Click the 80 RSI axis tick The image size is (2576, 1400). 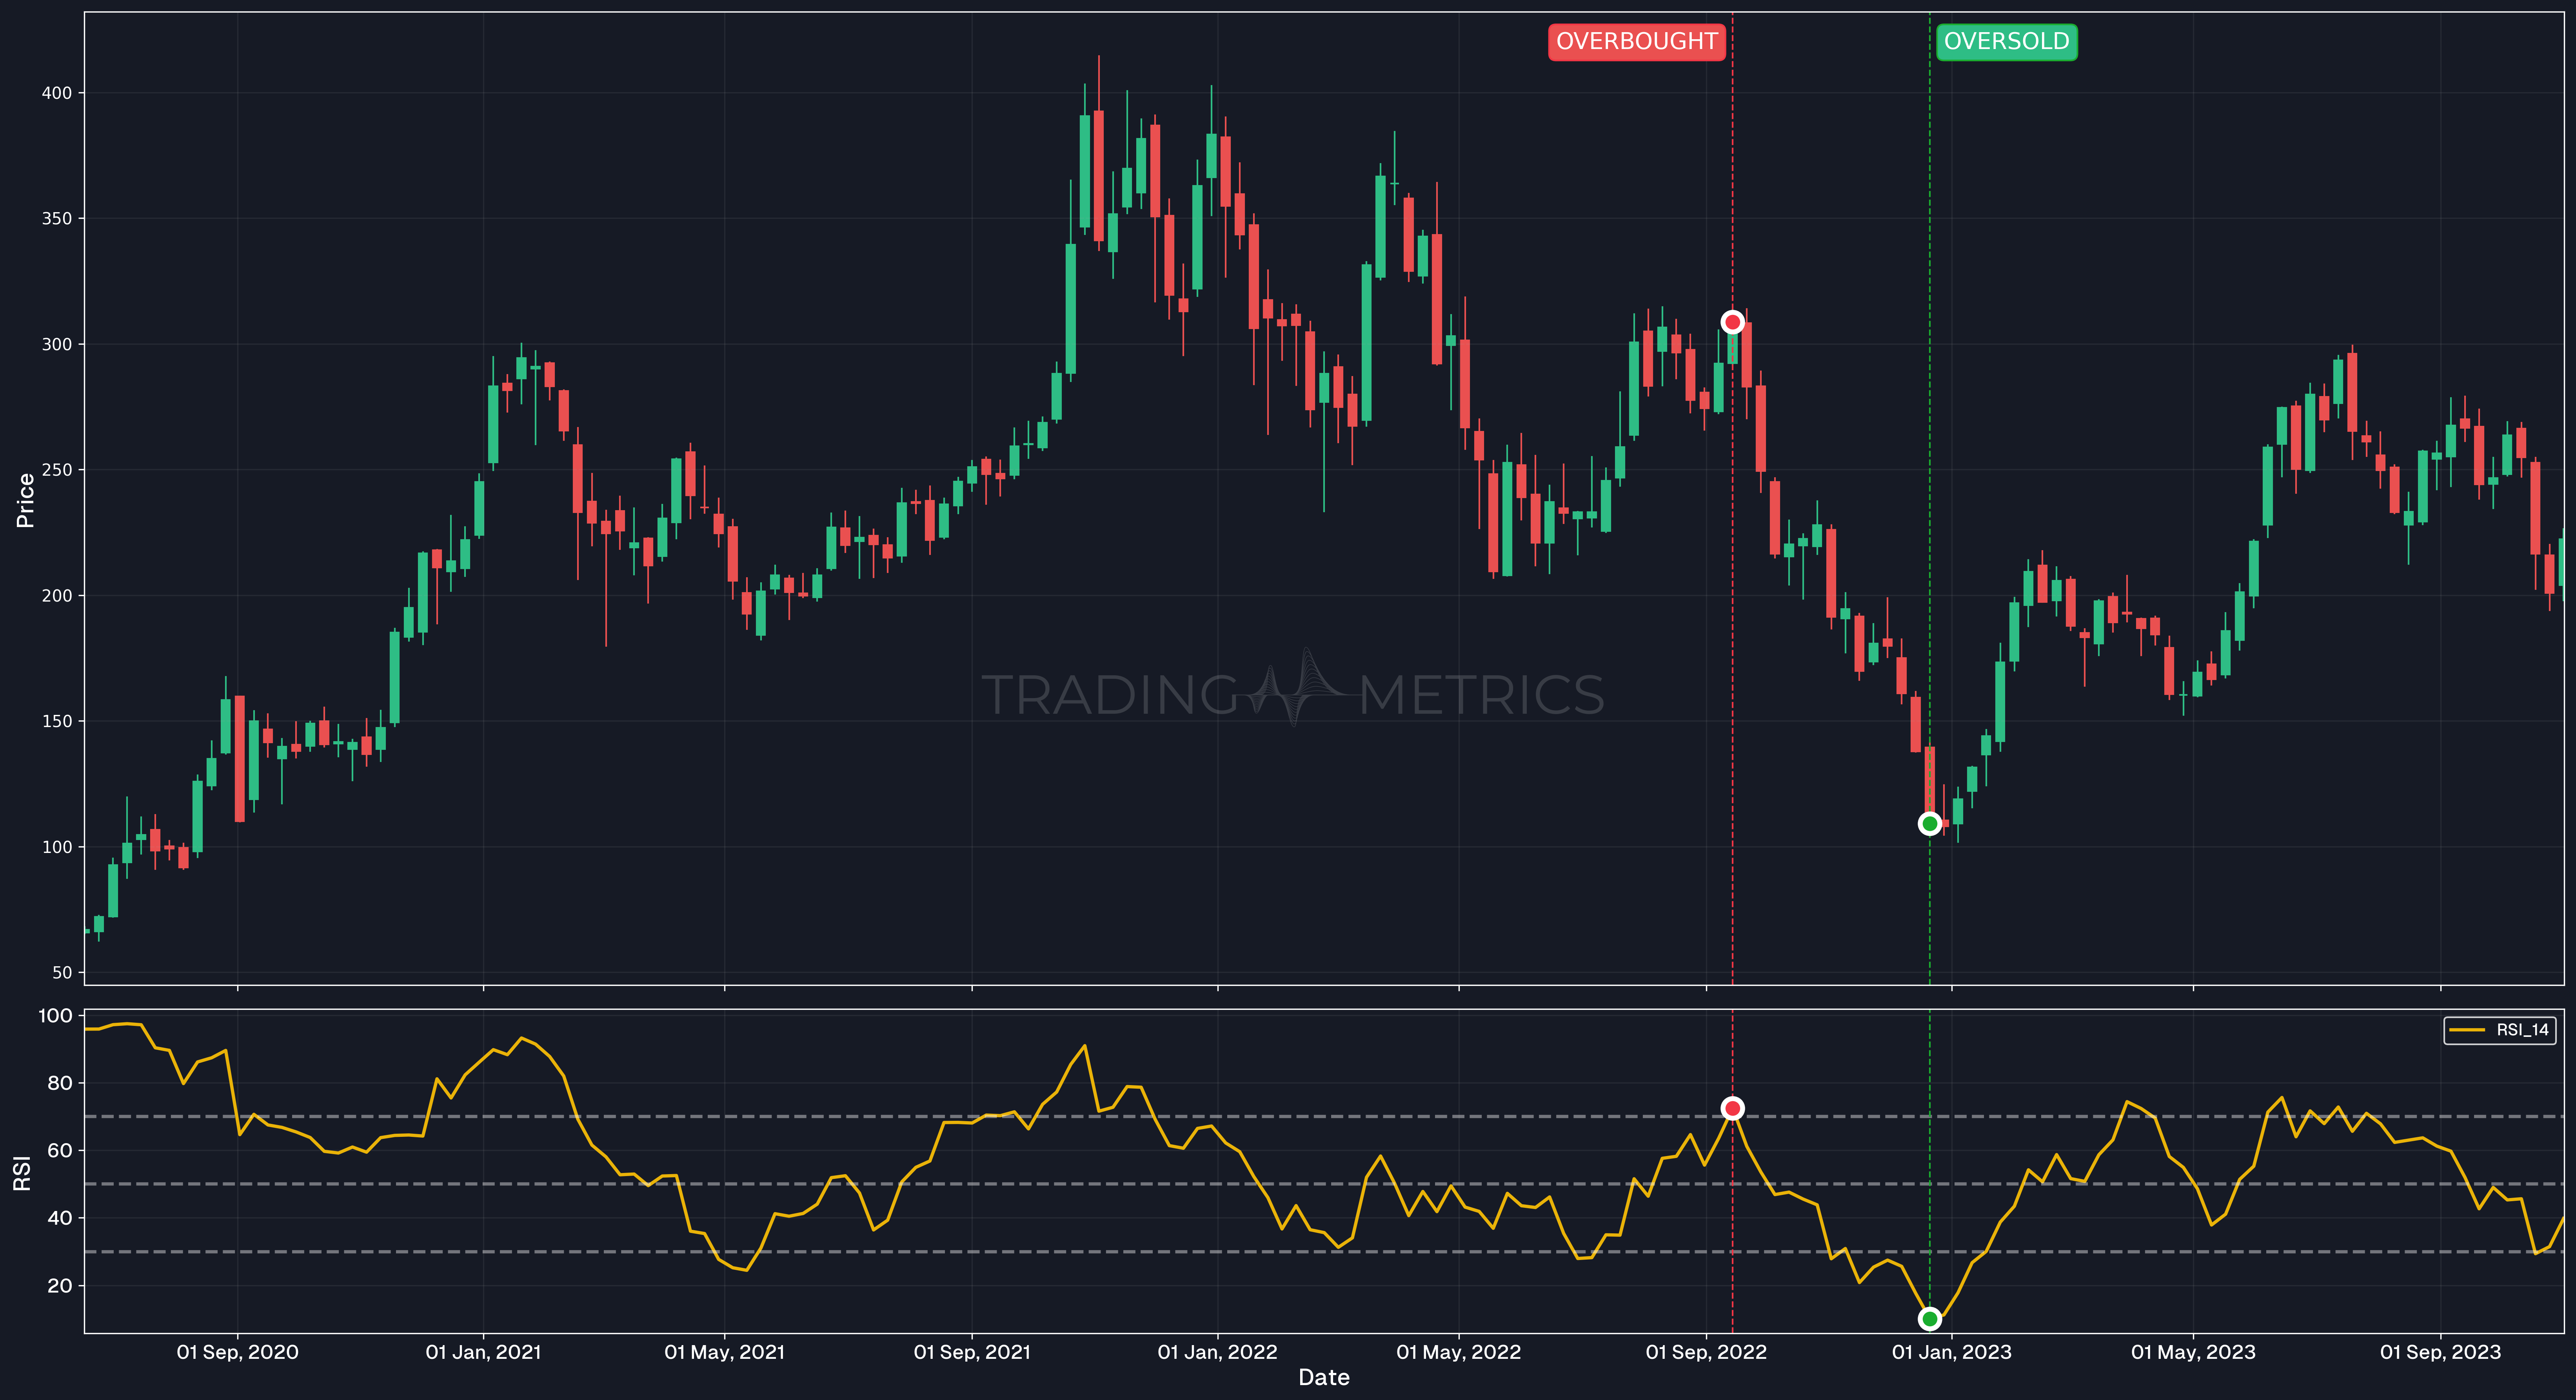(x=60, y=1083)
